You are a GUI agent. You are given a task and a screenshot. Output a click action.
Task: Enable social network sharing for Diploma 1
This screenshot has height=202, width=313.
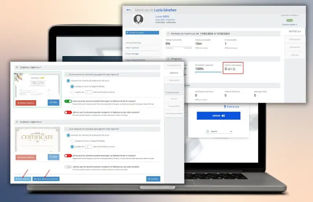coord(68,112)
